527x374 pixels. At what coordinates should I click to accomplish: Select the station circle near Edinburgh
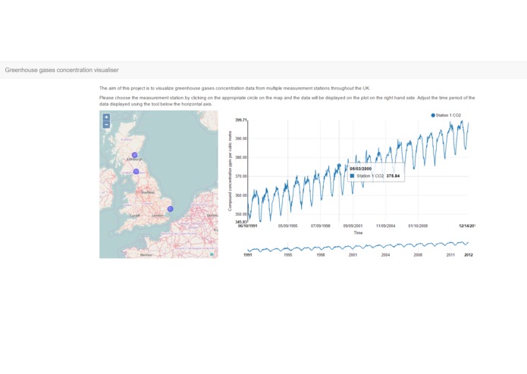click(134, 155)
